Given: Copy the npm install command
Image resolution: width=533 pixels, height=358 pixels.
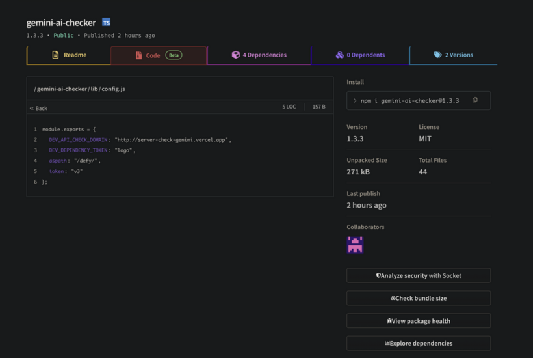Looking at the screenshot, I should click(475, 100).
